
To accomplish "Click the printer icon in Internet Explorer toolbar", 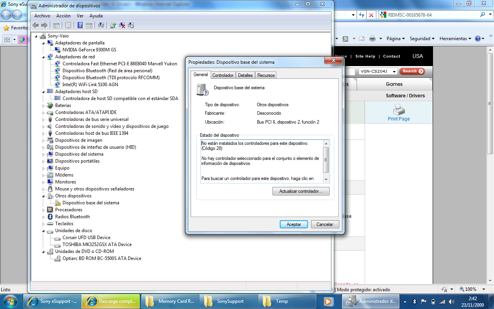I will (372, 39).
